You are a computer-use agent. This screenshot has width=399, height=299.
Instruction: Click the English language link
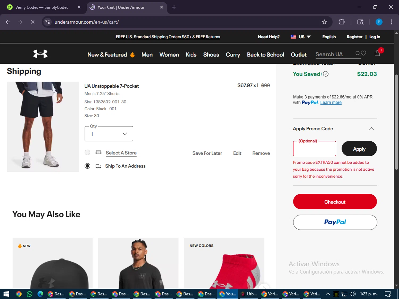pos(329,37)
